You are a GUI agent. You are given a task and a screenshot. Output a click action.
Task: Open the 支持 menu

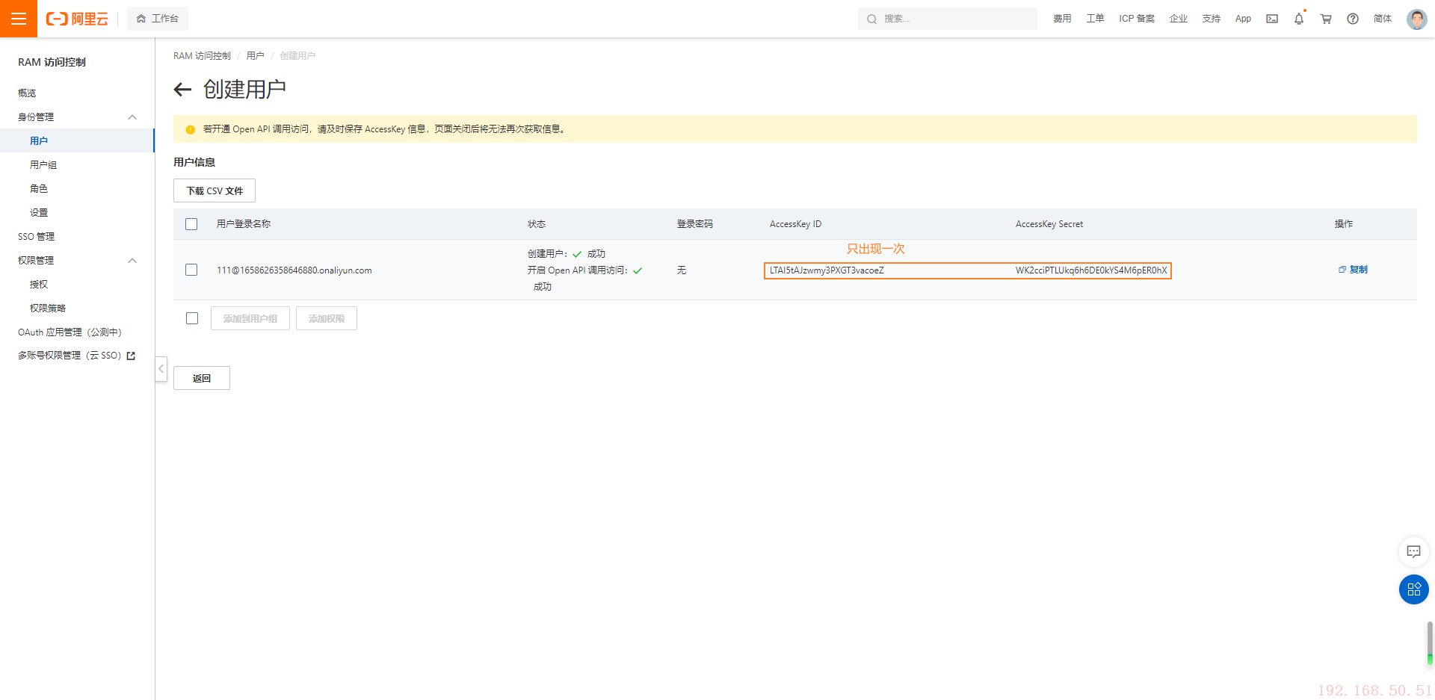(x=1212, y=19)
